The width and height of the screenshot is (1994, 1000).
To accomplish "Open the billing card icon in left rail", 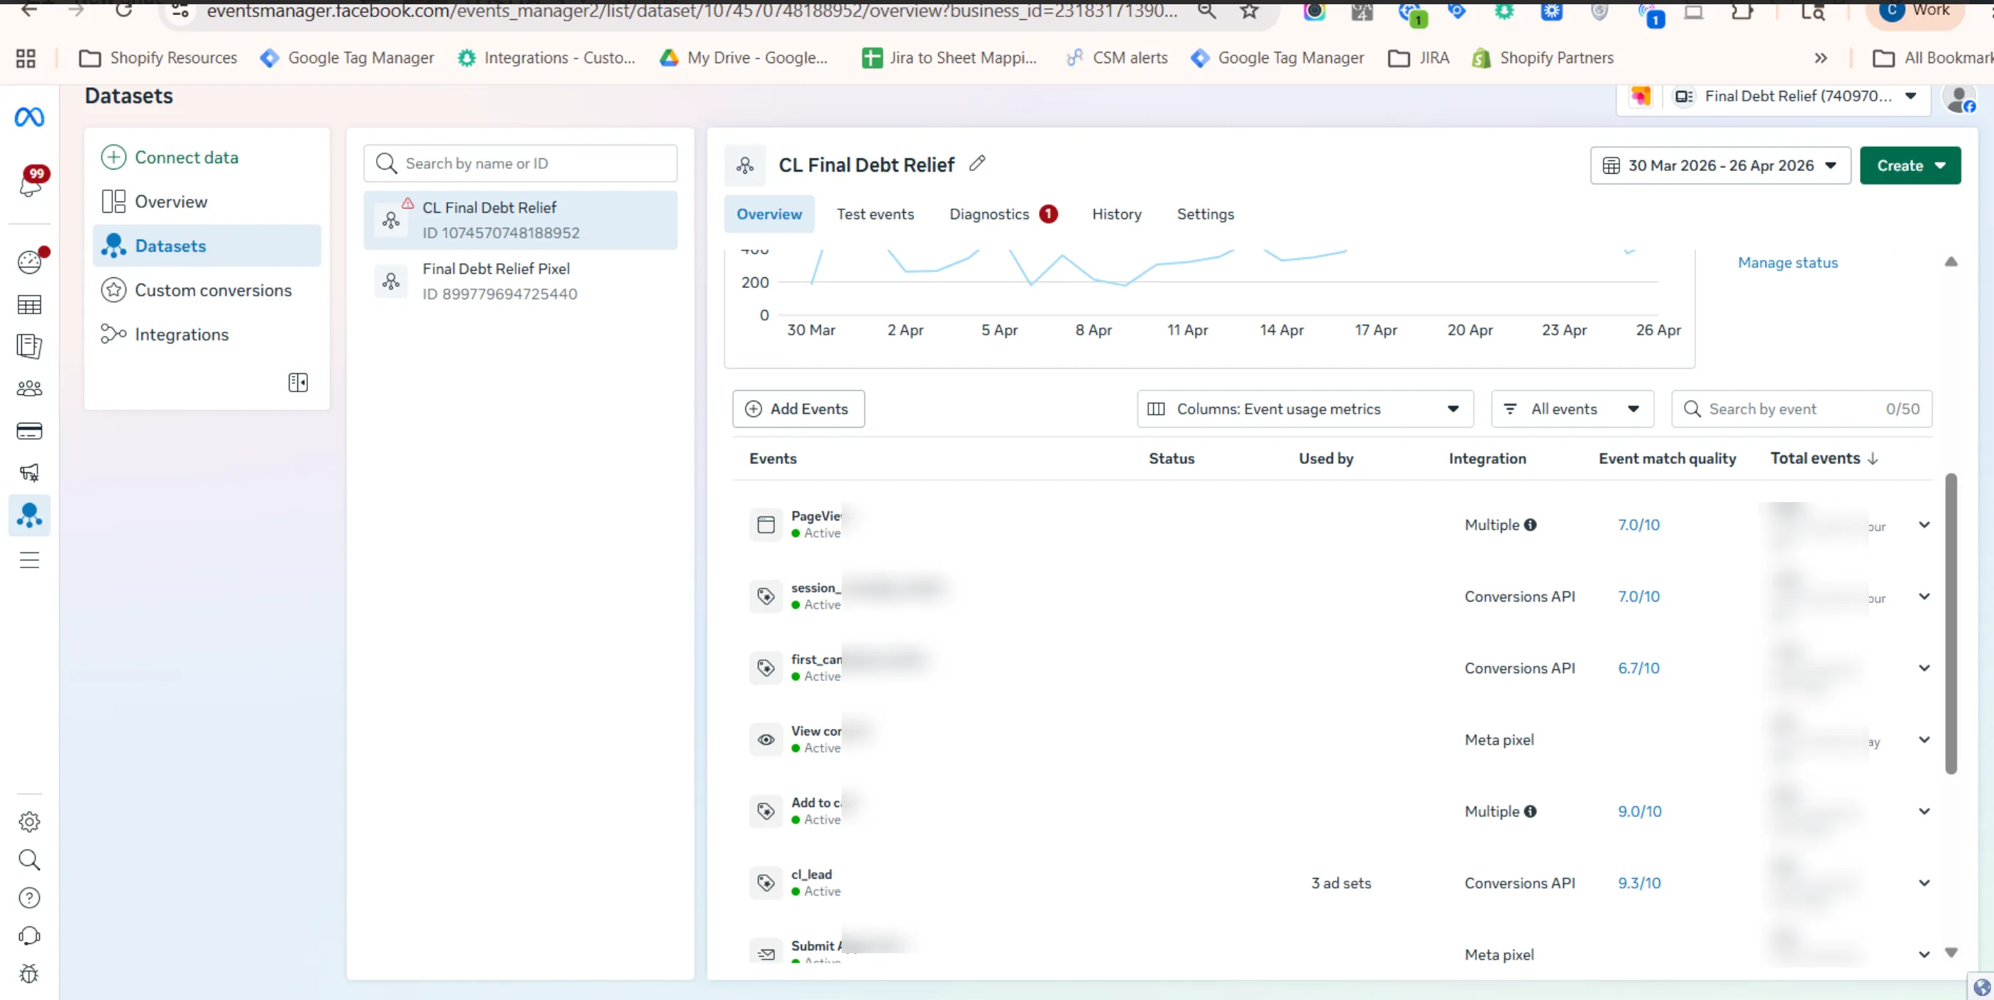I will (29, 430).
